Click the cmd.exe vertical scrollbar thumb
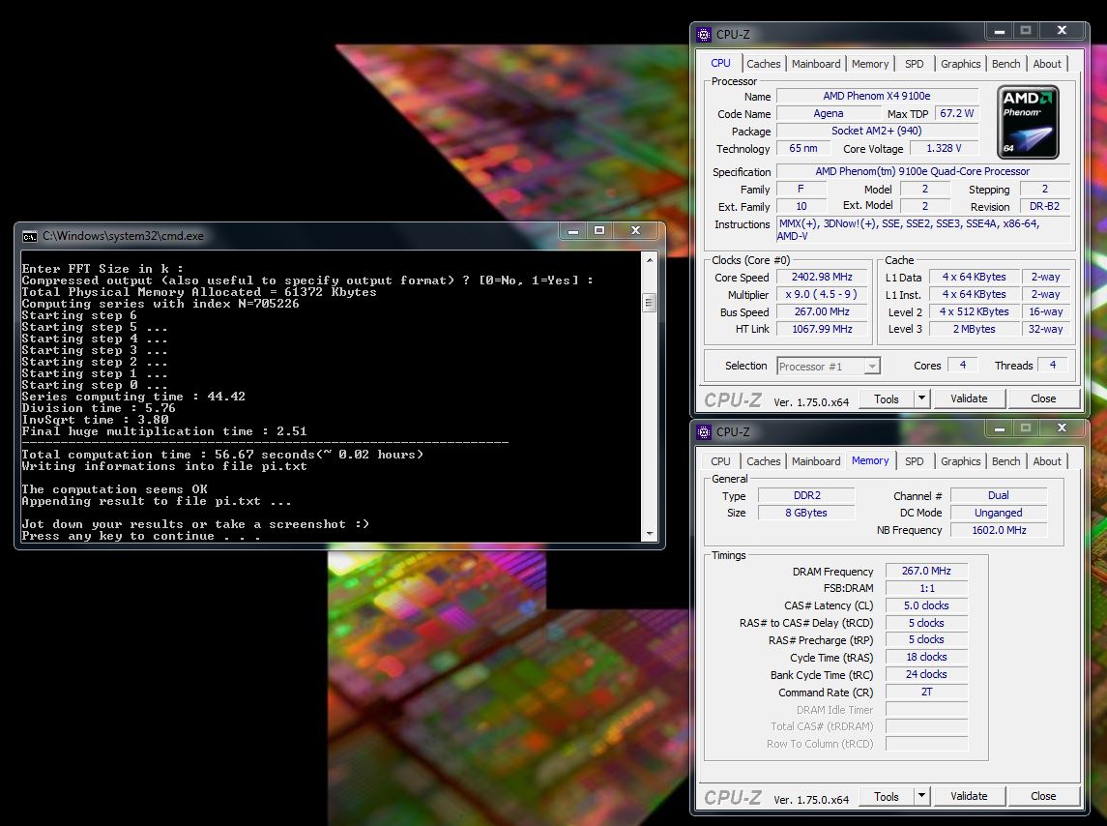The height and width of the screenshot is (826, 1107). pos(650,303)
